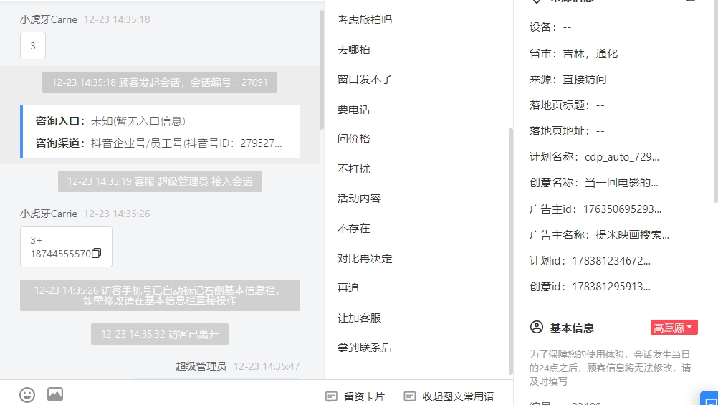This screenshot has width=718, height=405.
Task: Open the 高意愿 intent dropdown
Action: [x=674, y=327]
